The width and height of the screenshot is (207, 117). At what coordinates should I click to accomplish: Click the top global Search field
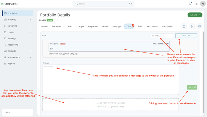tap(103, 4)
